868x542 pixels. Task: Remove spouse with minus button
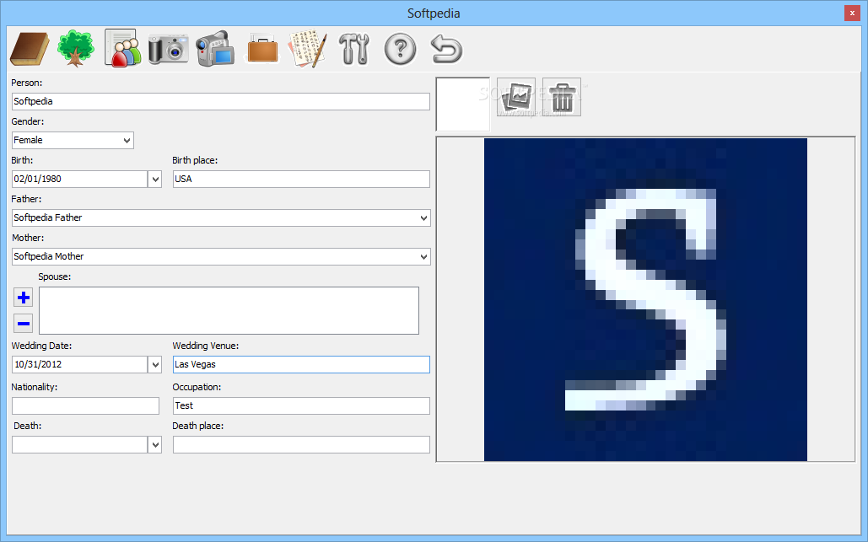24,323
